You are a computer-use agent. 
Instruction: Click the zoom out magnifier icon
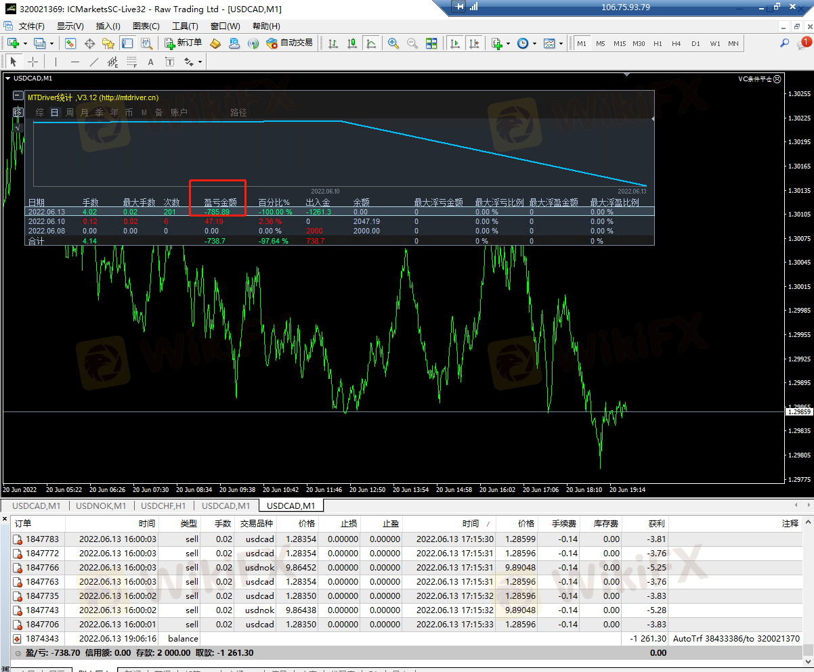tap(412, 43)
